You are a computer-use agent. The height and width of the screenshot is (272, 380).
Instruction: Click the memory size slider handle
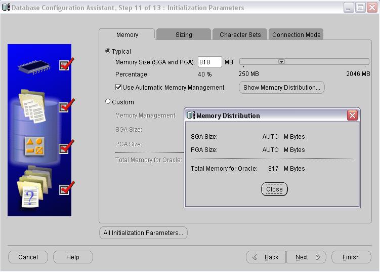coord(282,62)
